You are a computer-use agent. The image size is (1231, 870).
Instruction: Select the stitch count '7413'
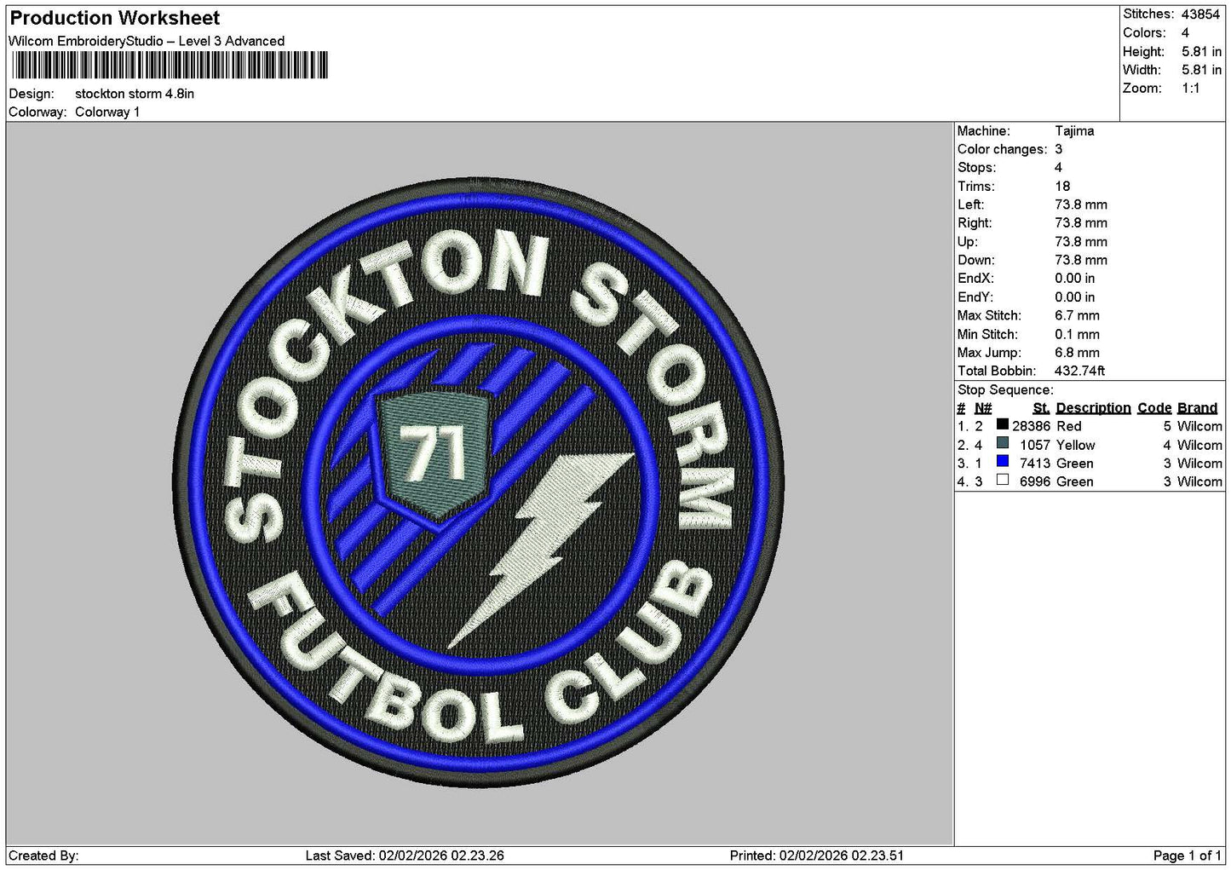coord(1035,464)
